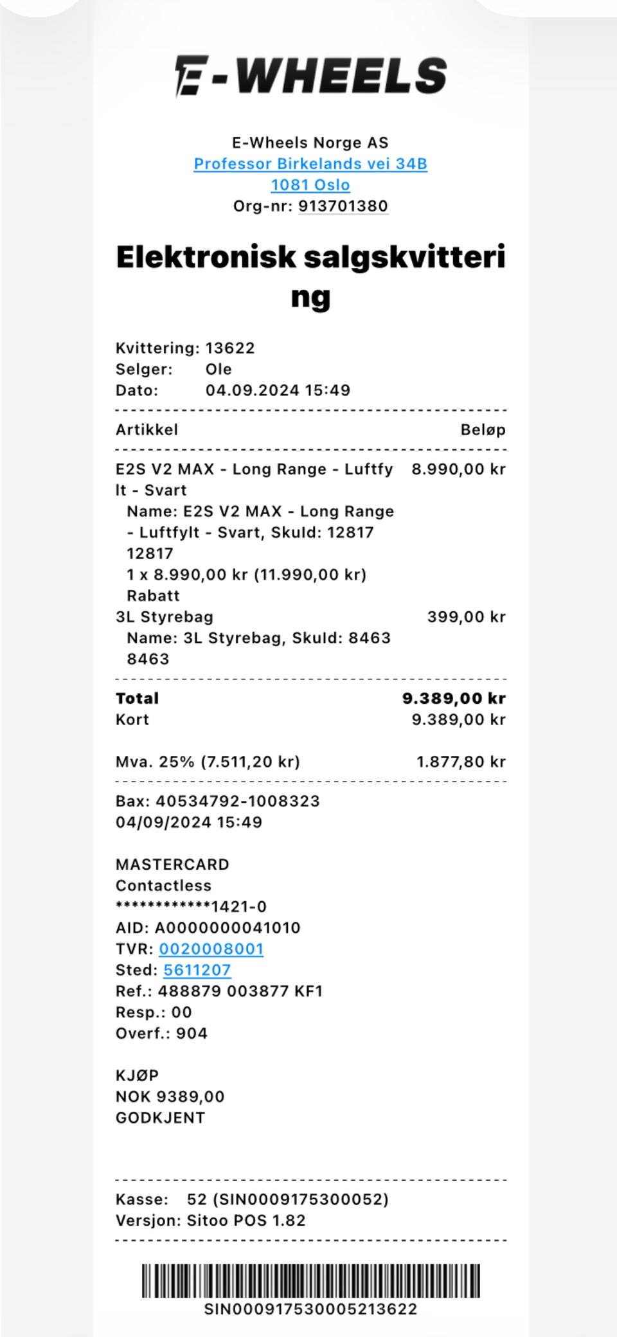This screenshot has height=1337, width=617.
Task: Click the E-Wheels logo
Action: coord(310,76)
